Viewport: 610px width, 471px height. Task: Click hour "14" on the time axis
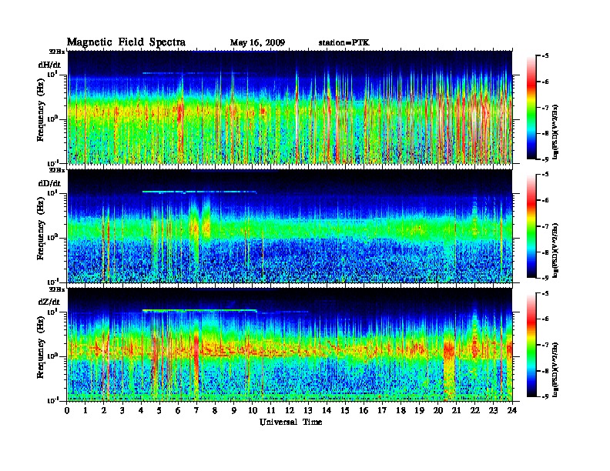(x=327, y=410)
